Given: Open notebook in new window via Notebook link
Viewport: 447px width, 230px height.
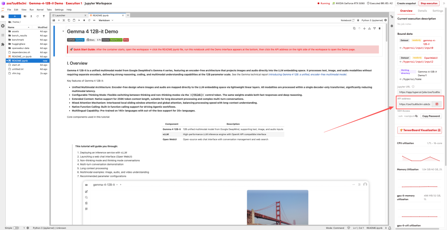Looking at the screenshot, I should tap(348, 20).
